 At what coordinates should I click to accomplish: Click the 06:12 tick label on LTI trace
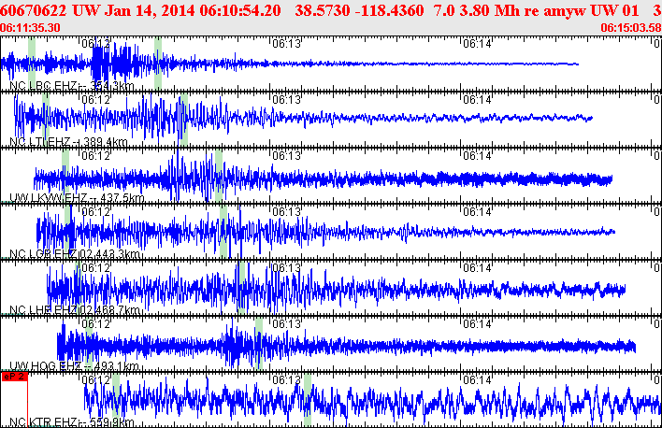pyautogui.click(x=95, y=99)
